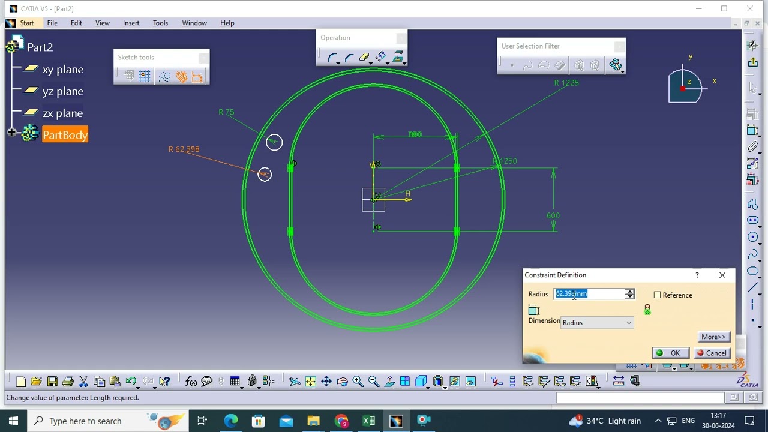Open the Edit menu
768x432 pixels.
[x=76, y=23]
